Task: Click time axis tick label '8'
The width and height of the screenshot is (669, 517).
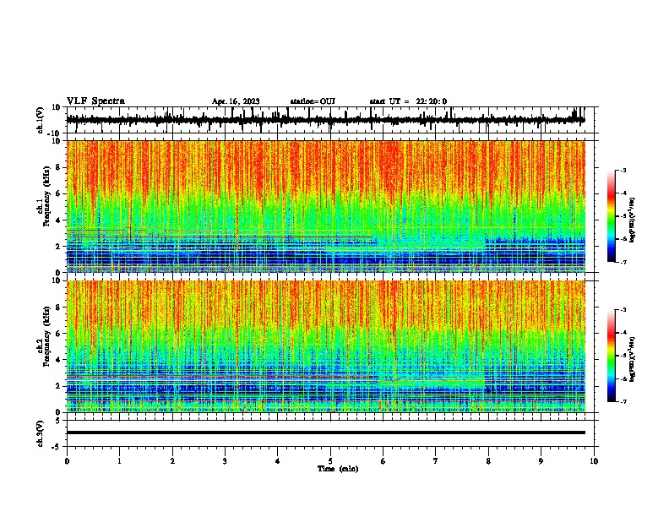Action: (x=488, y=461)
